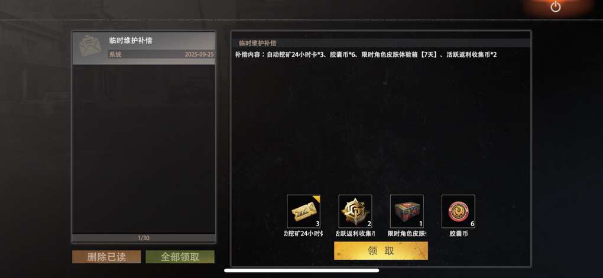
Task: Tap the white home indicator bar
Action: (x=301, y=270)
